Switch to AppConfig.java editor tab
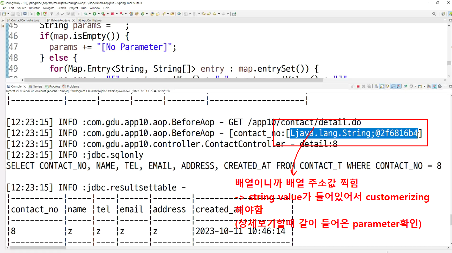The image size is (452, 253). coord(90,20)
